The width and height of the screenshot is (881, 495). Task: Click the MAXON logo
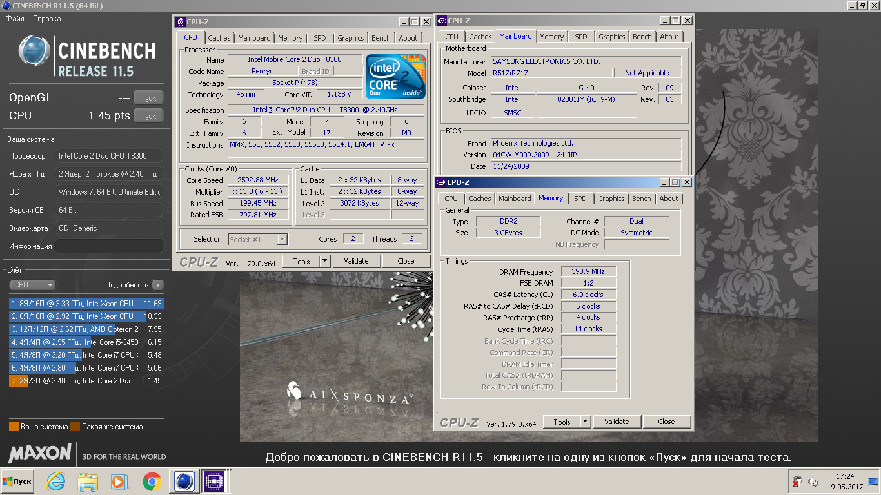coord(40,453)
